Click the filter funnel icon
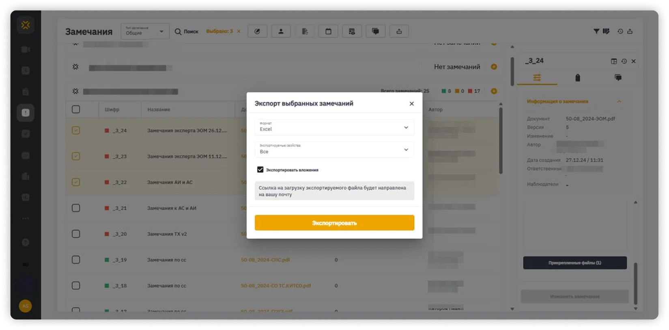Image resolution: width=669 pixels, height=330 pixels. pos(596,31)
